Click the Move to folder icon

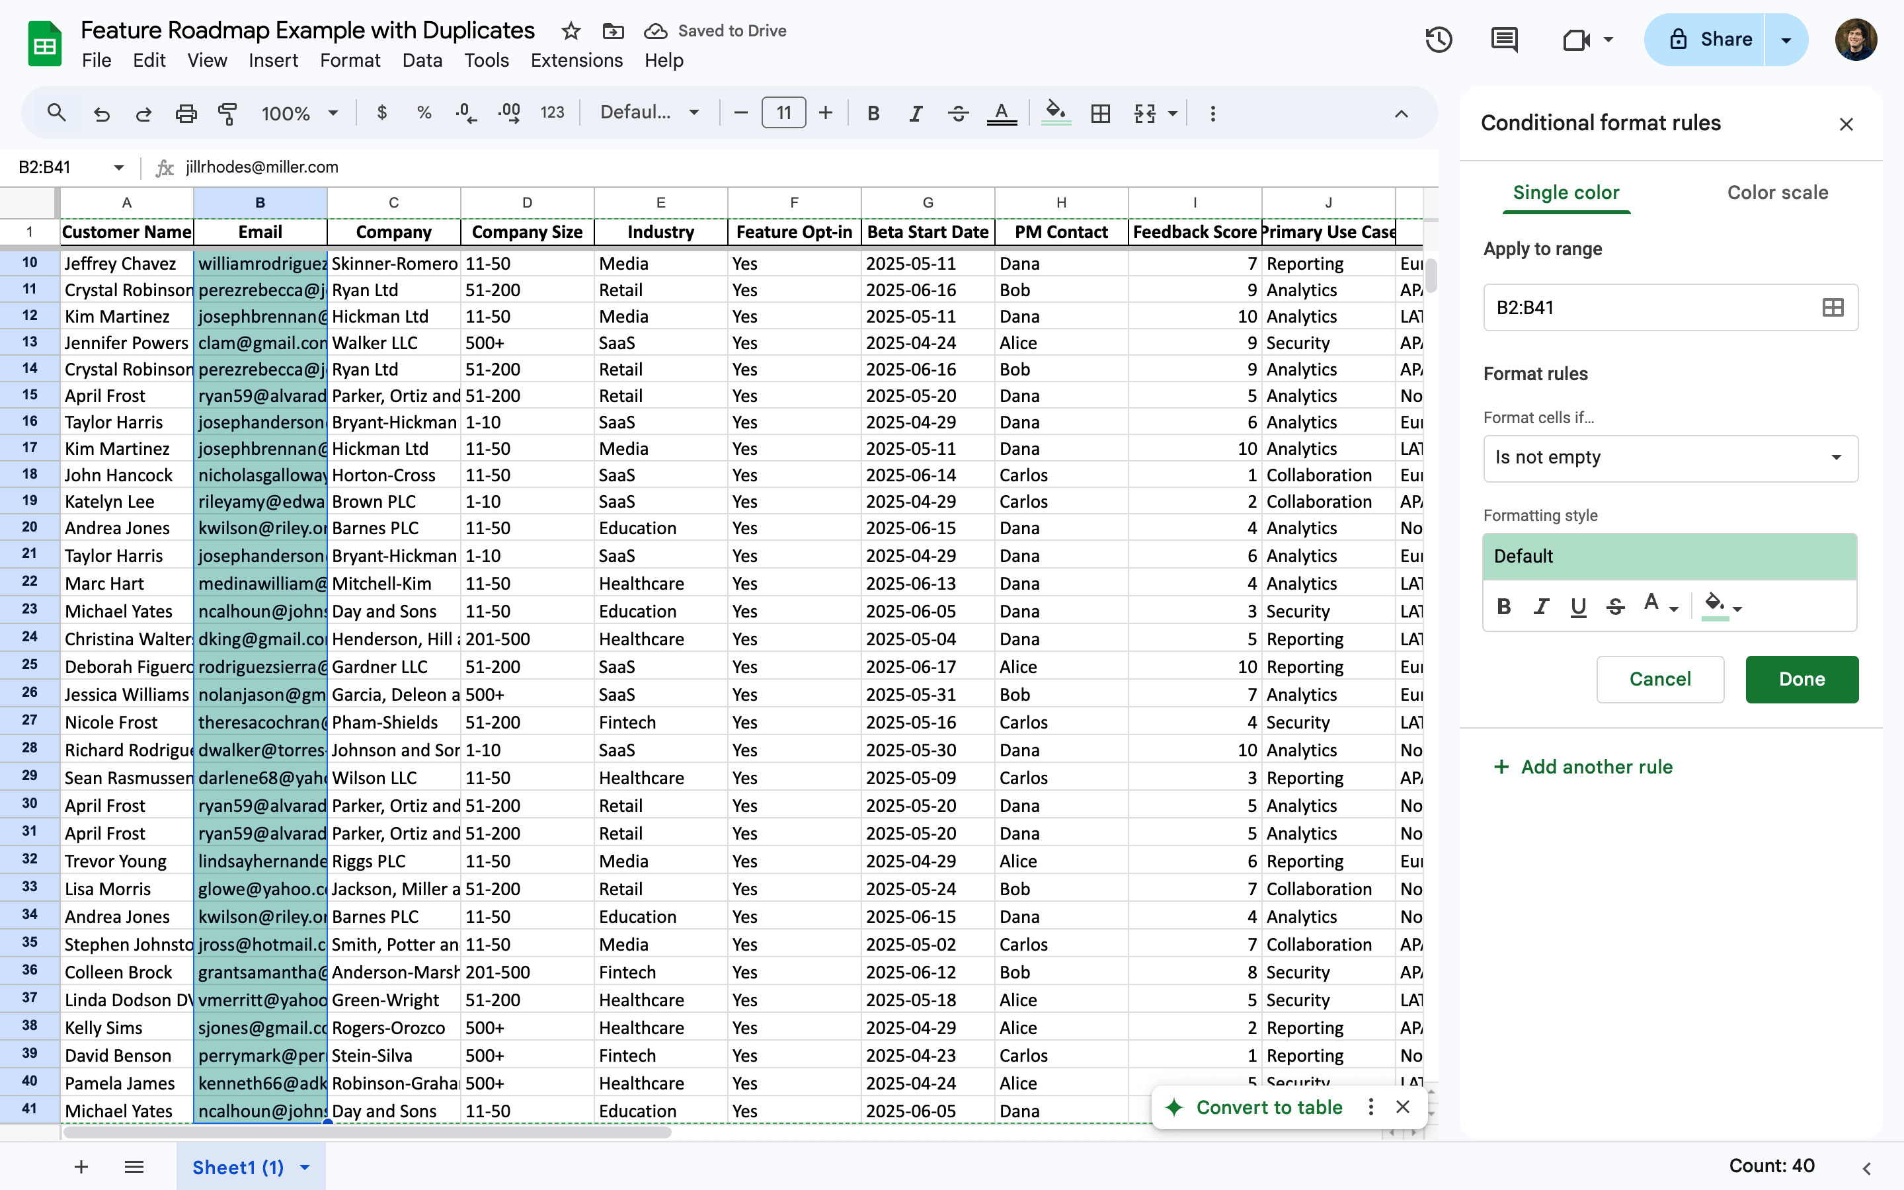pos(613,30)
